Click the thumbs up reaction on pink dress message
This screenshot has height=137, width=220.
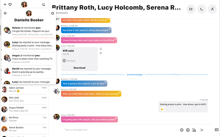[163, 109]
